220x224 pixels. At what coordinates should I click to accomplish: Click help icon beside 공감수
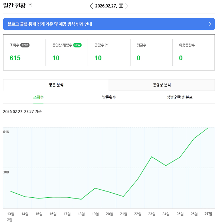coord(107,45)
